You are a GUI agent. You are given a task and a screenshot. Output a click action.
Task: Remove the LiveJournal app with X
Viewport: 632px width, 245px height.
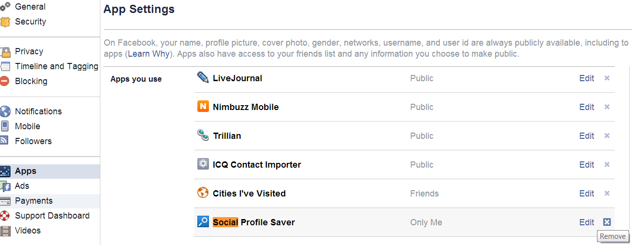(x=607, y=78)
